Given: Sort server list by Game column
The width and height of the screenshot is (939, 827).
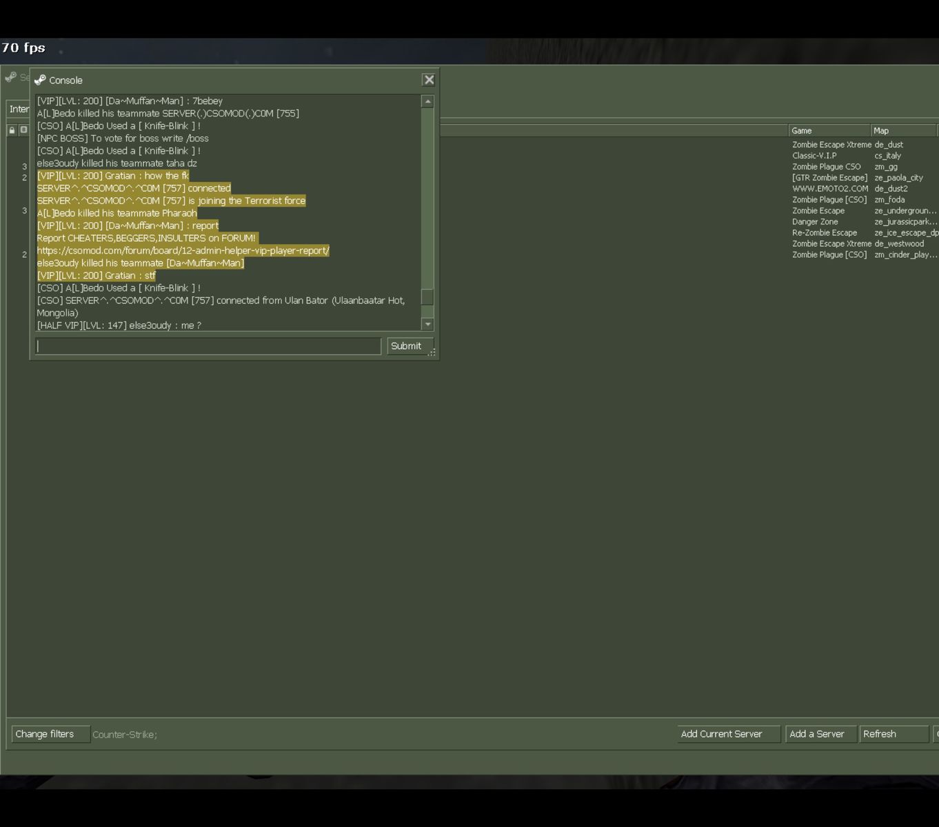Looking at the screenshot, I should click(x=828, y=130).
